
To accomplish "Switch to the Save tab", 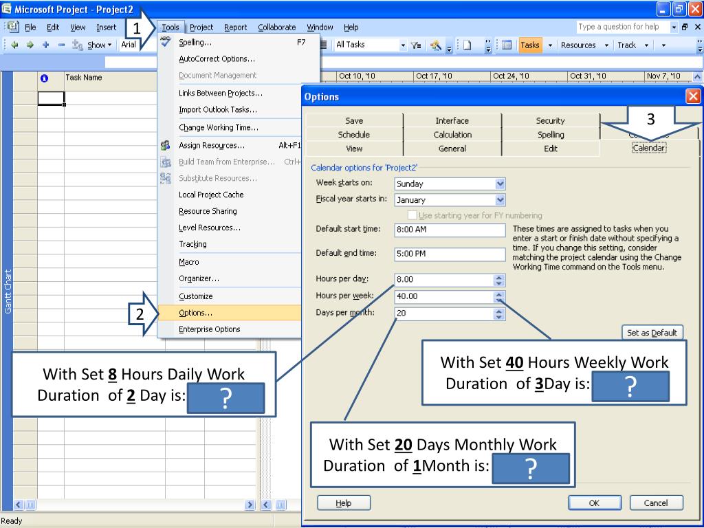I will [354, 121].
